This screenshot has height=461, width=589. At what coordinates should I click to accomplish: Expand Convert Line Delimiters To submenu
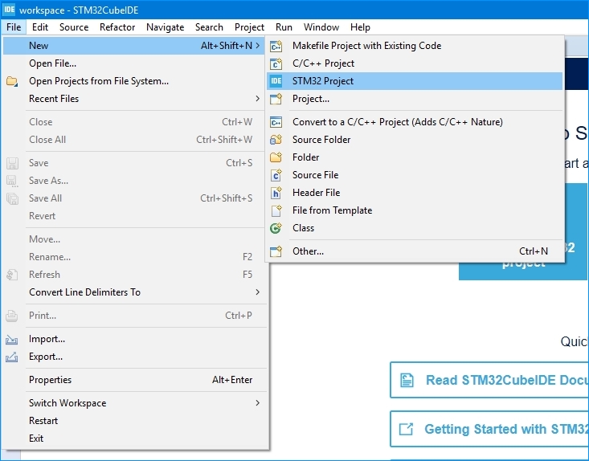pos(257,292)
